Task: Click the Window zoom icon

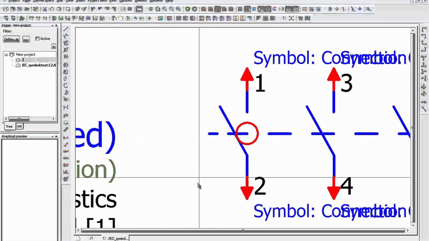Action: (x=158, y=9)
